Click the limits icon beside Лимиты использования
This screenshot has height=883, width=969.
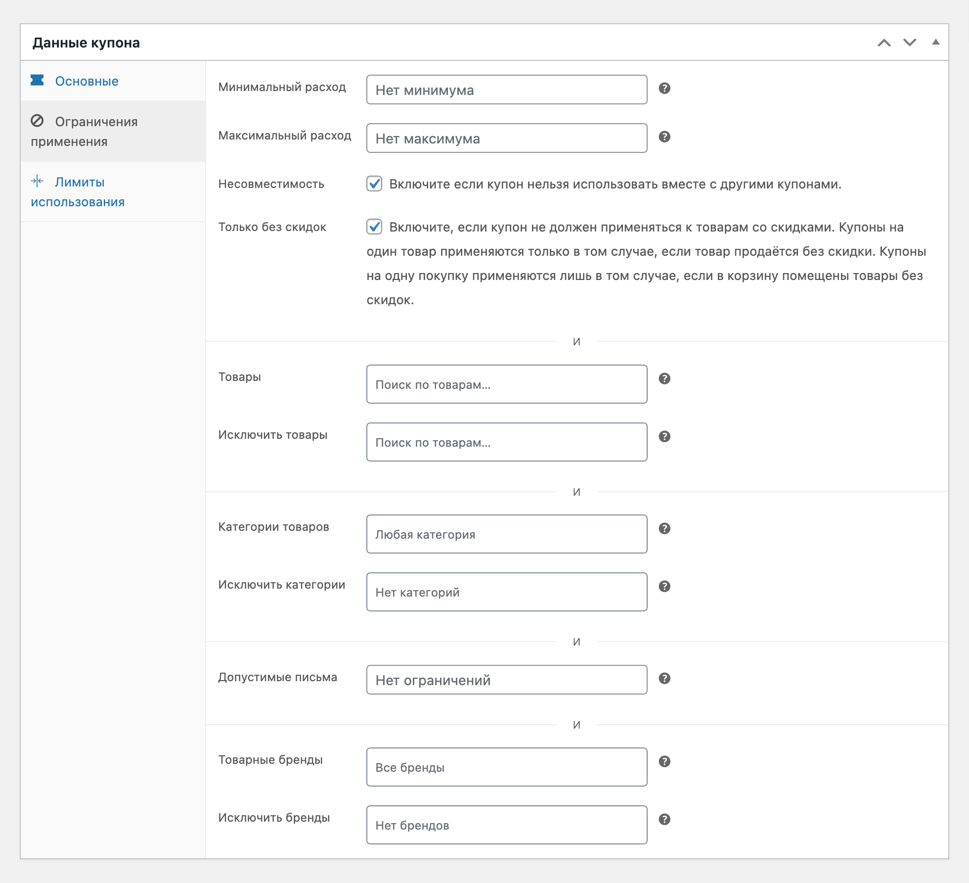37,181
